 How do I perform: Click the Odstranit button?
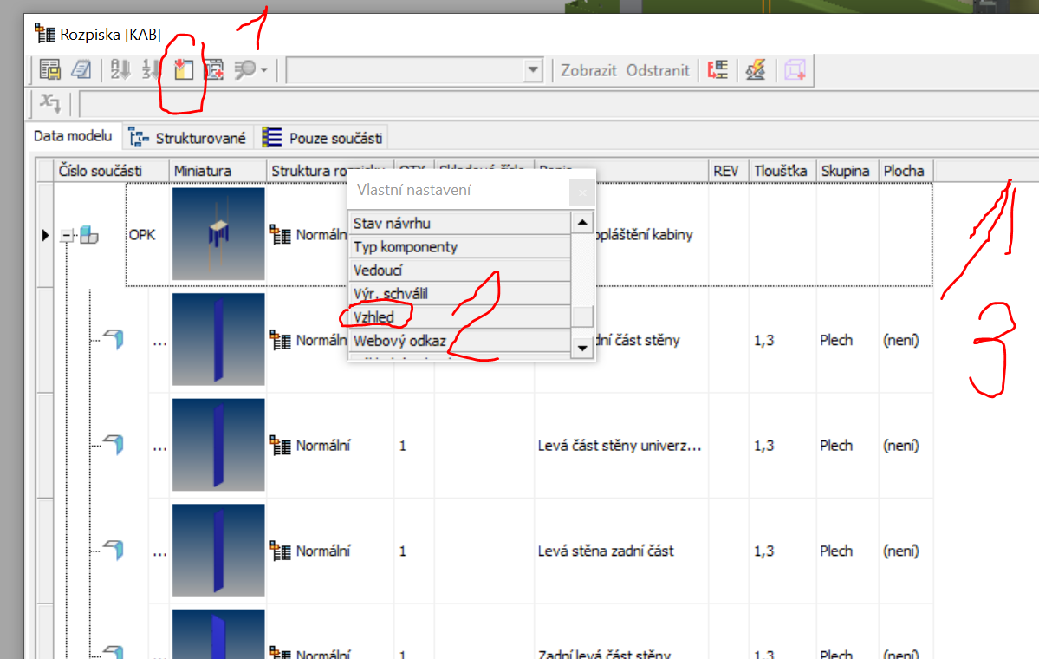[x=658, y=70]
